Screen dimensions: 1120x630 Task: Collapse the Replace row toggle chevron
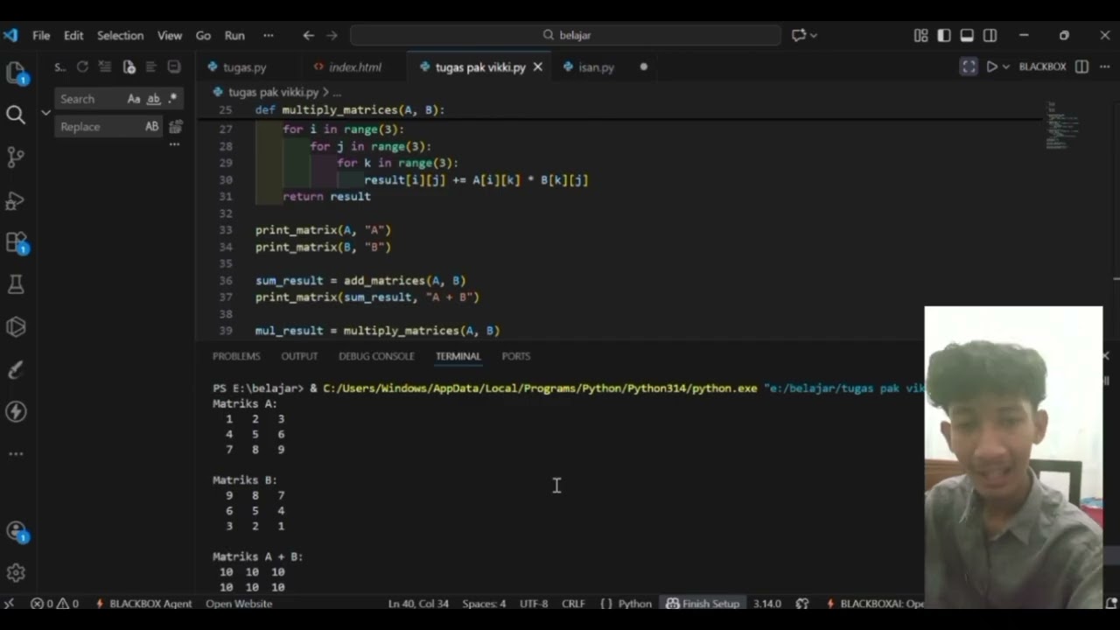(45, 112)
